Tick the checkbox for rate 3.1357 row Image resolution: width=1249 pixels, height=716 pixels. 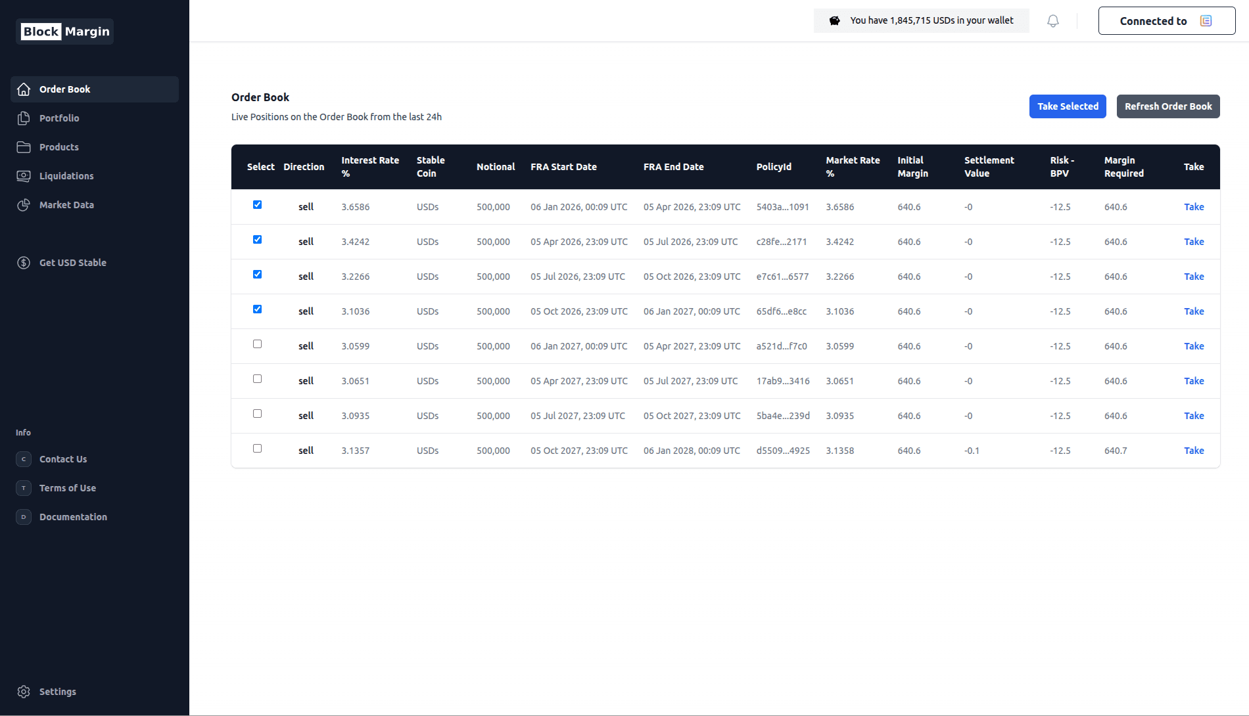pyautogui.click(x=257, y=449)
